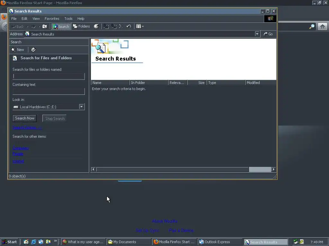Sort results by the In Folder column header
329x246 pixels.
tap(149, 83)
